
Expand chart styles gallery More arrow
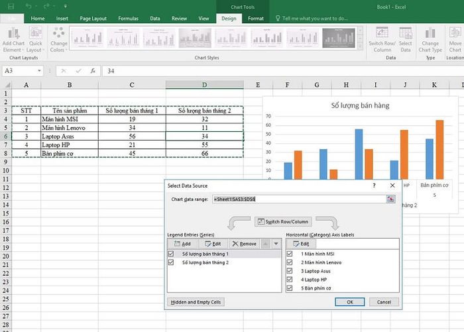point(360,46)
